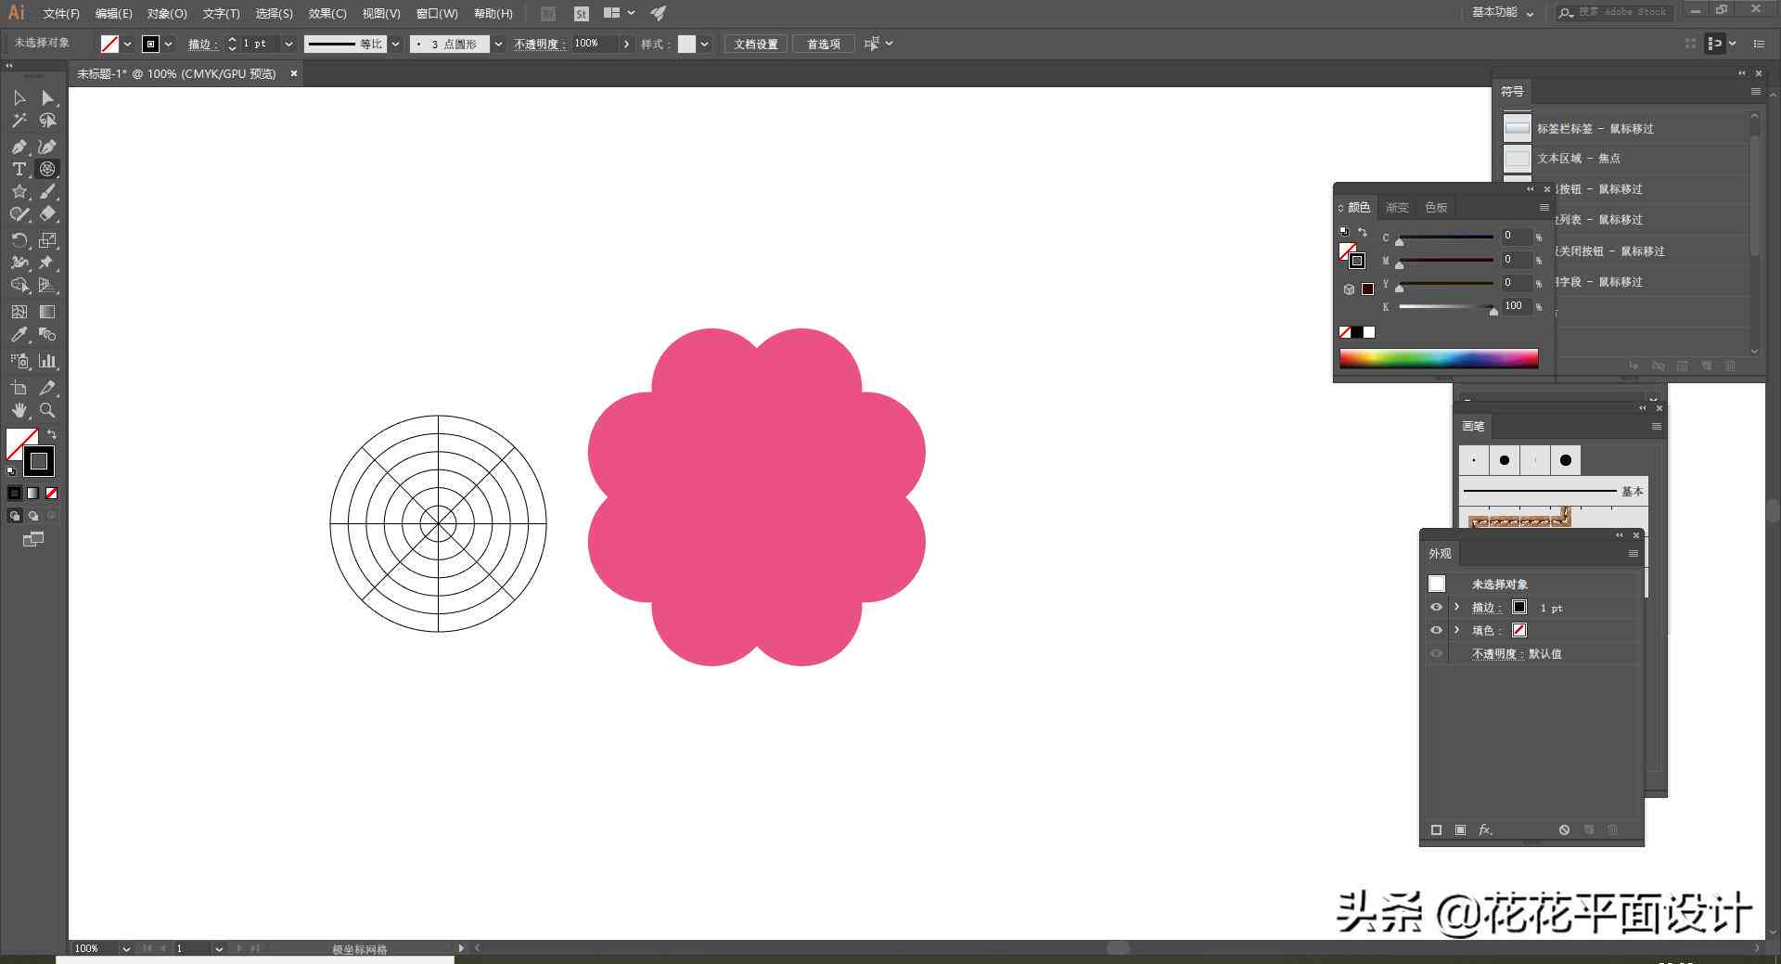The width and height of the screenshot is (1781, 964).
Task: Open the 100% zoom level dropdown
Action: point(125,948)
